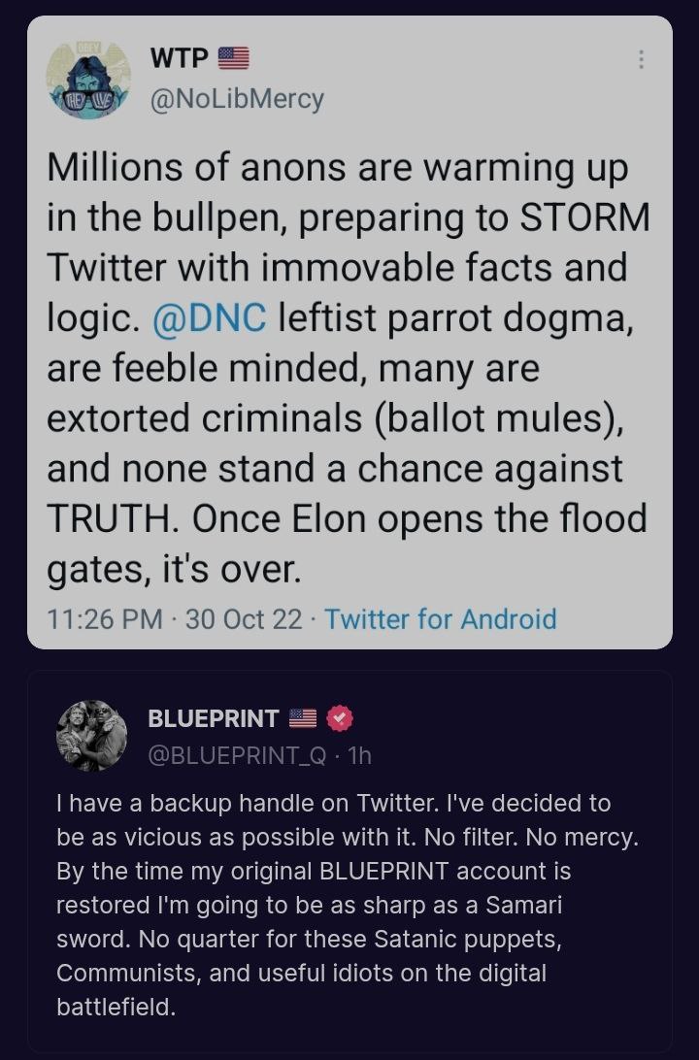Image resolution: width=699 pixels, height=1060 pixels.
Task: Click the BLUEPRINT display name
Action: point(213,718)
